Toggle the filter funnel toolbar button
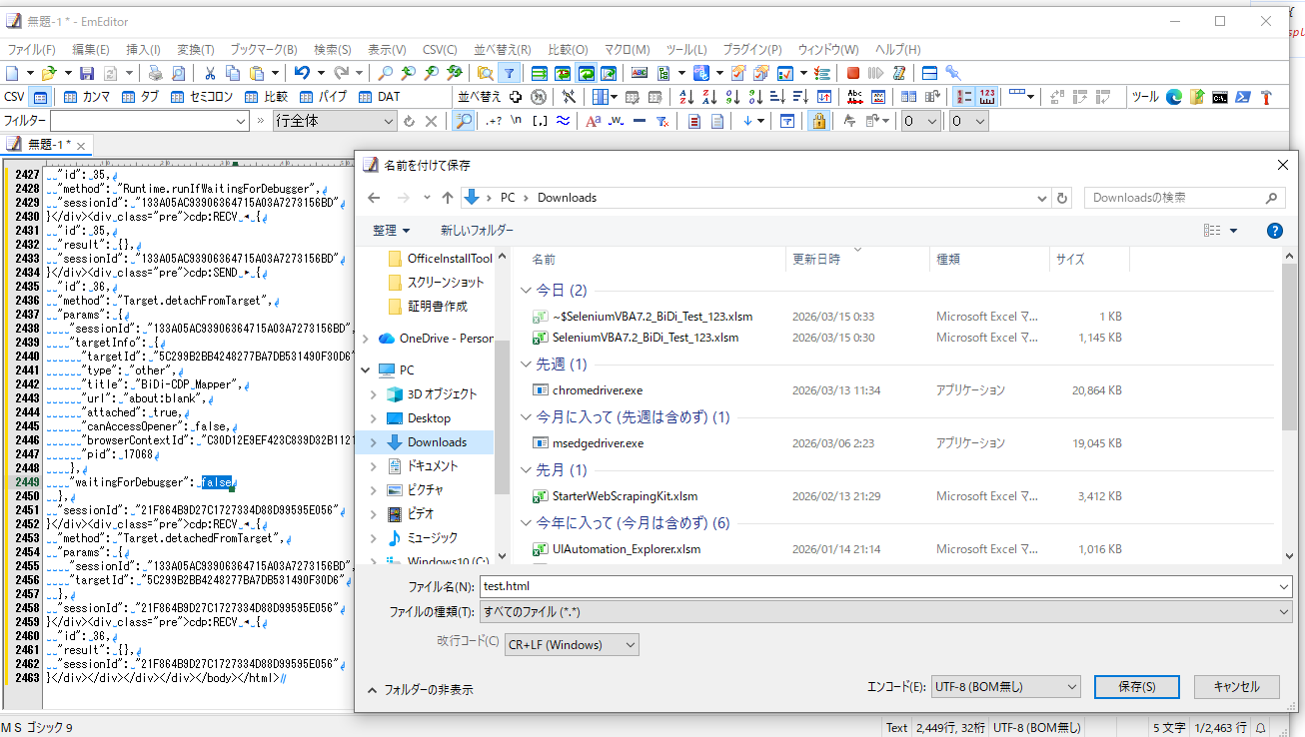 [510, 73]
